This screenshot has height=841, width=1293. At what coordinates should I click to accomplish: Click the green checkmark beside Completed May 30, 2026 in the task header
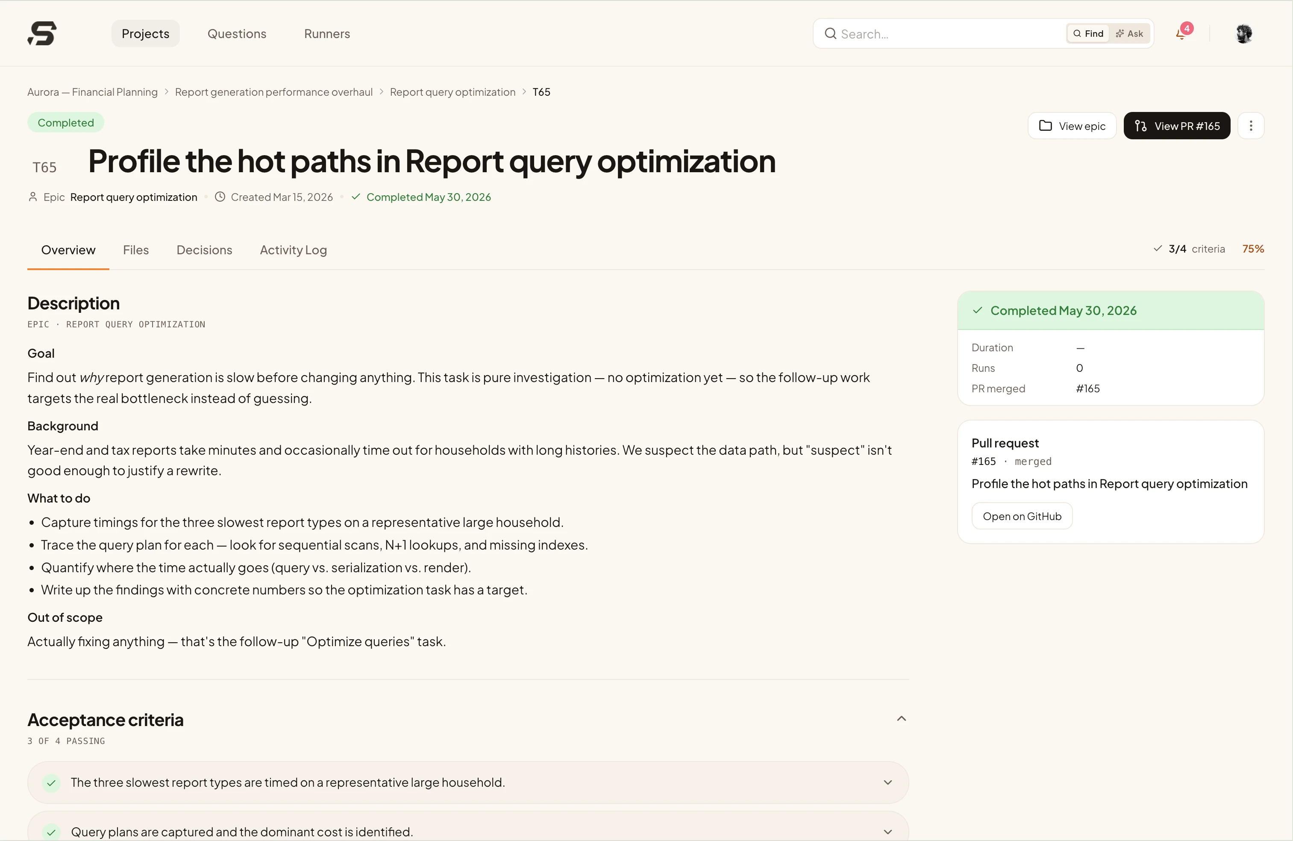click(356, 197)
